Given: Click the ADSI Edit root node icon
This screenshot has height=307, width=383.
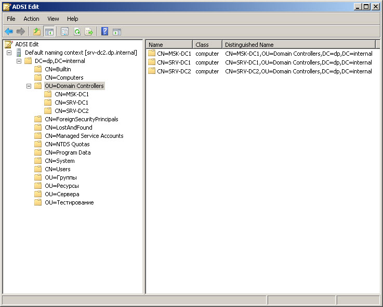Looking at the screenshot, I should (x=9, y=44).
